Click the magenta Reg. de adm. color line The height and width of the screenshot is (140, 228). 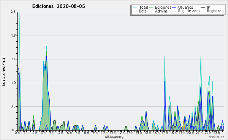point(174,11)
